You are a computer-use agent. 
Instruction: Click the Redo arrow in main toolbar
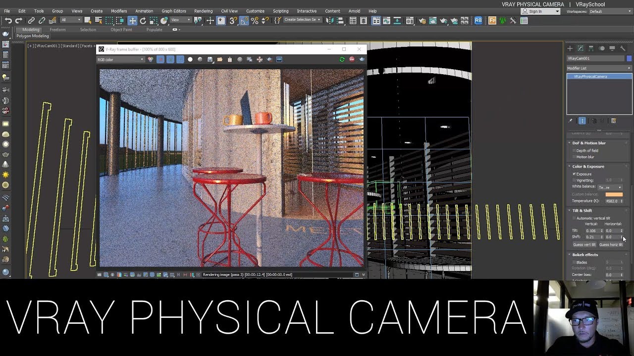[19, 20]
